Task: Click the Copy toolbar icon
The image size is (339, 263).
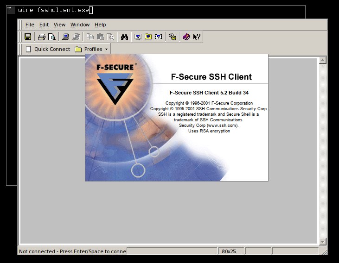Action: tap(90, 37)
